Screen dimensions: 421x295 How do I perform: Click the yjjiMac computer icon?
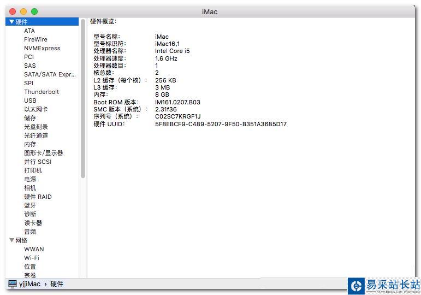point(13,284)
